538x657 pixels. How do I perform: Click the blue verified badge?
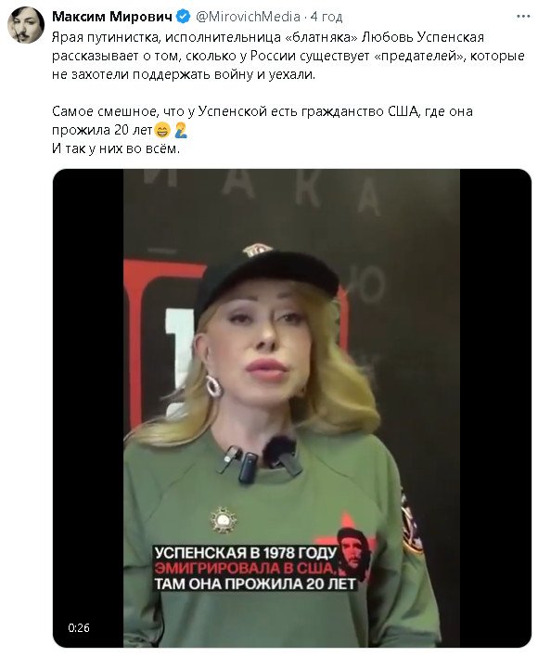(183, 17)
